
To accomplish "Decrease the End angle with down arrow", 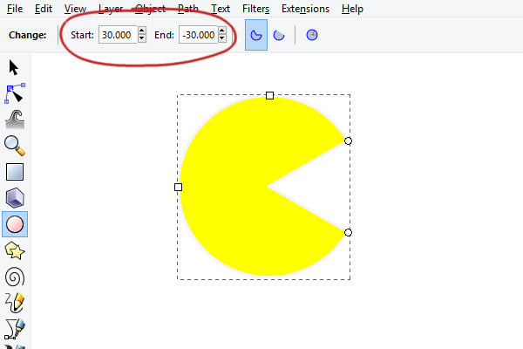I will coord(222,38).
